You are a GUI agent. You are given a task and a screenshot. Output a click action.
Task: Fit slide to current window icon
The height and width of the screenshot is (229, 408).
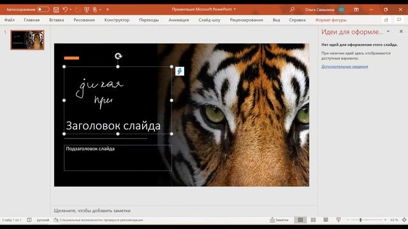point(404,220)
